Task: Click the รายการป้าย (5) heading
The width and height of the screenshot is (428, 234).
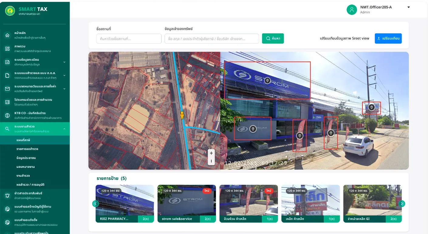Action: click(111, 178)
